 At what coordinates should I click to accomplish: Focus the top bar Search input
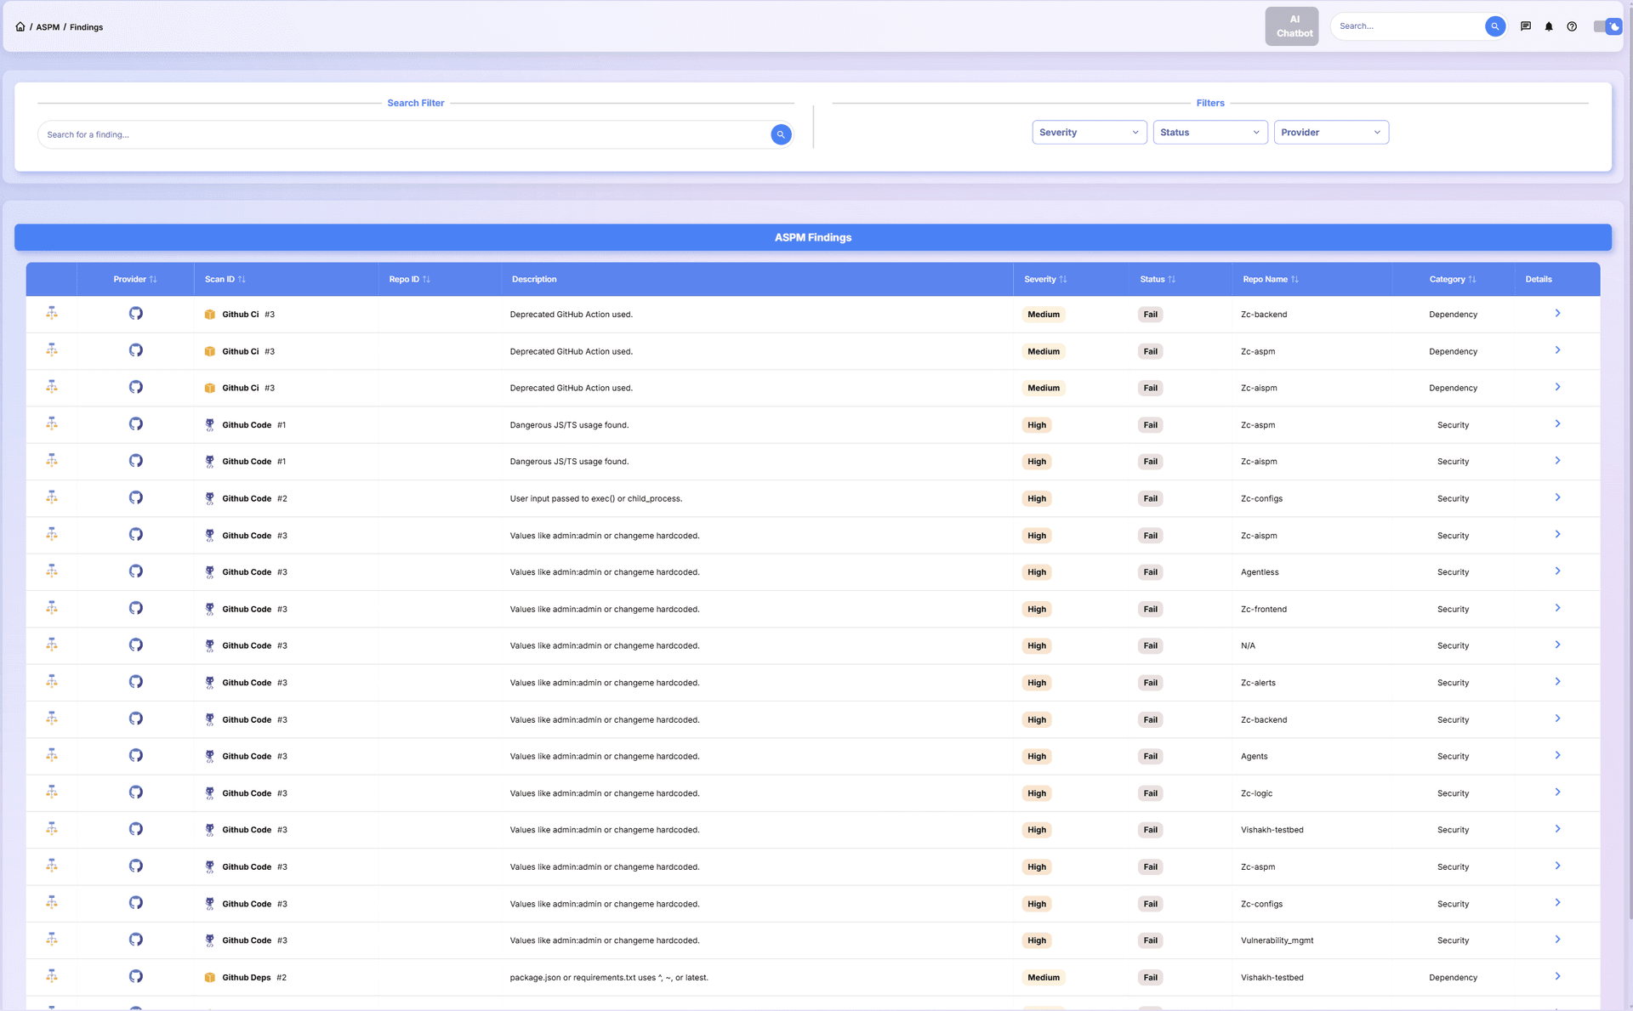[1408, 26]
